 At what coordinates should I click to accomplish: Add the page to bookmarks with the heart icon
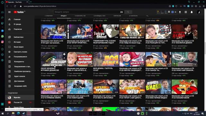[x=176, y=6]
